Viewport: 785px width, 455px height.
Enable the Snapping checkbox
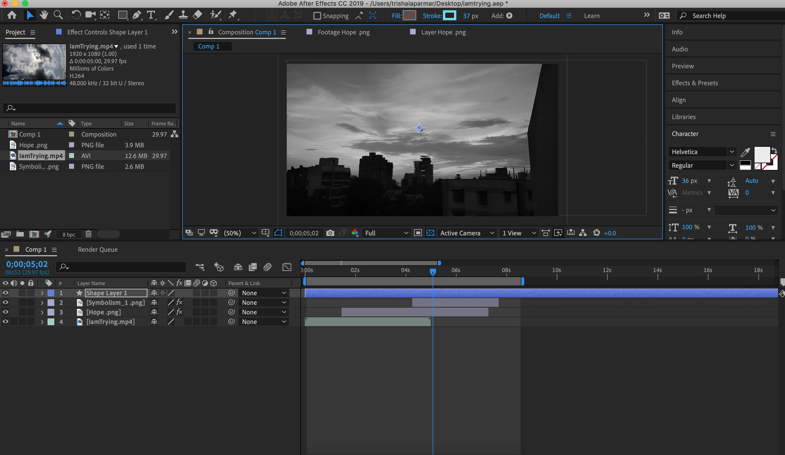tap(317, 16)
